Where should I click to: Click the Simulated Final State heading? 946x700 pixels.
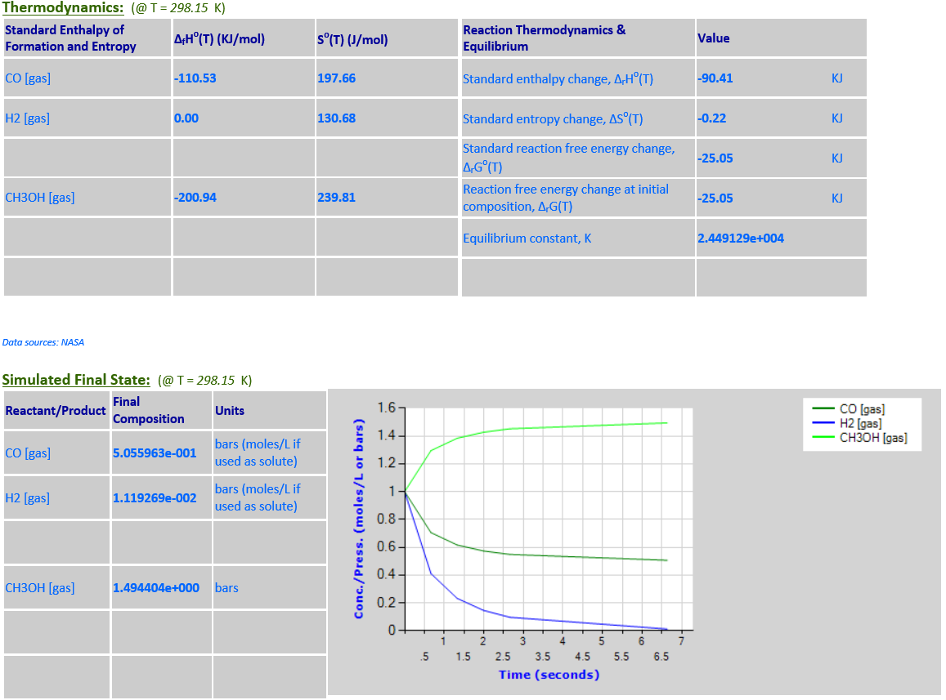(x=76, y=380)
